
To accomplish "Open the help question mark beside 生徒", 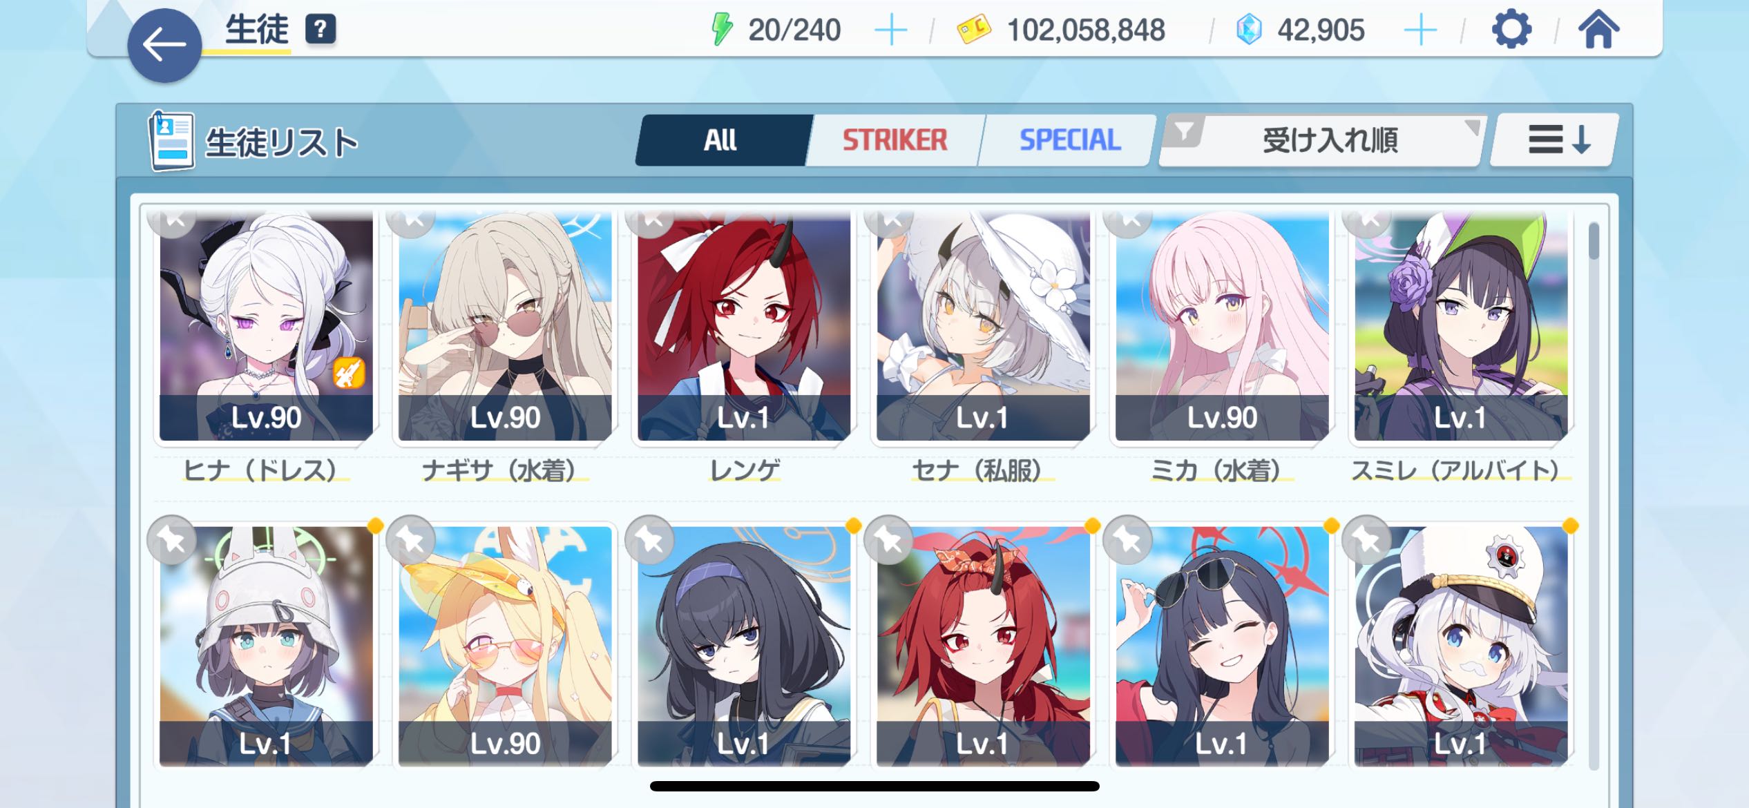I will coord(321,30).
